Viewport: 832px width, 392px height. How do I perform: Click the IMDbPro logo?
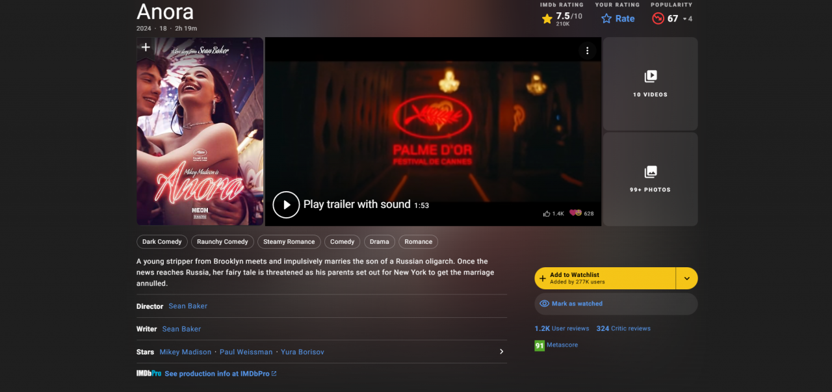tap(149, 373)
